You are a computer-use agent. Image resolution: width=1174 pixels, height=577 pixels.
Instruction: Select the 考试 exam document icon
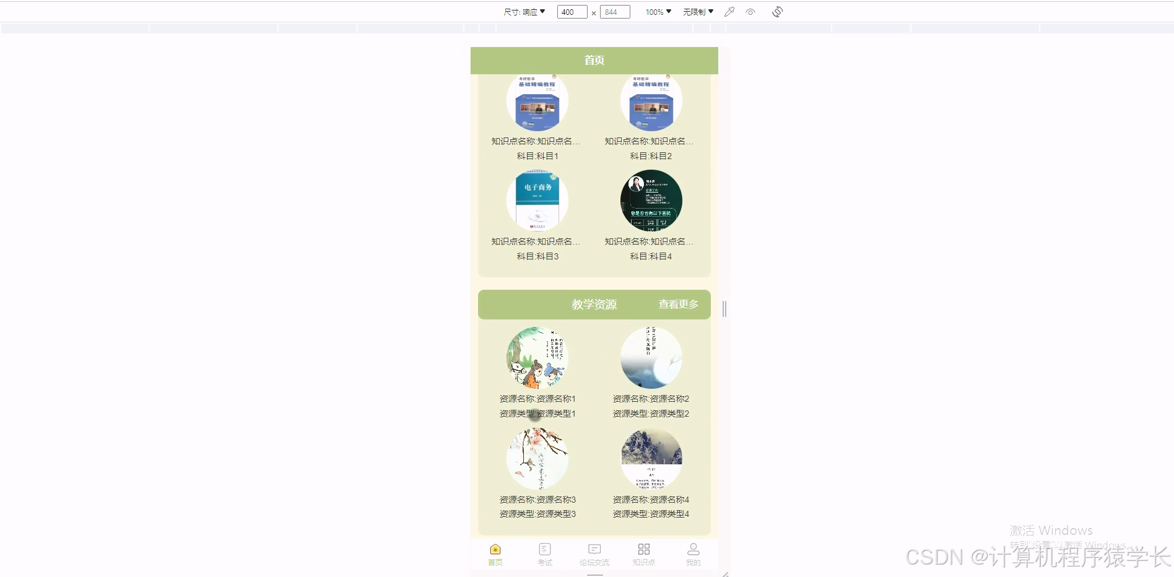point(544,549)
